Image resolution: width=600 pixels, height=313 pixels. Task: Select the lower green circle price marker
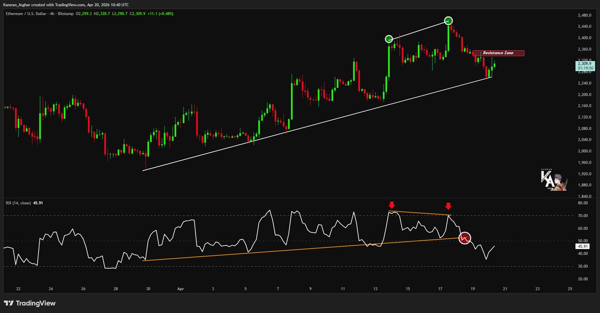pyautogui.click(x=389, y=39)
